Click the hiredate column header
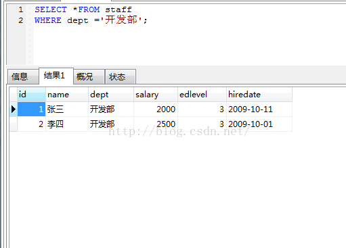This screenshot has height=248, width=346. (x=259, y=95)
